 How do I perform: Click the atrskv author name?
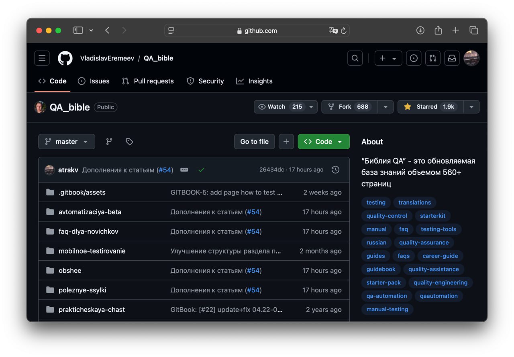point(68,170)
